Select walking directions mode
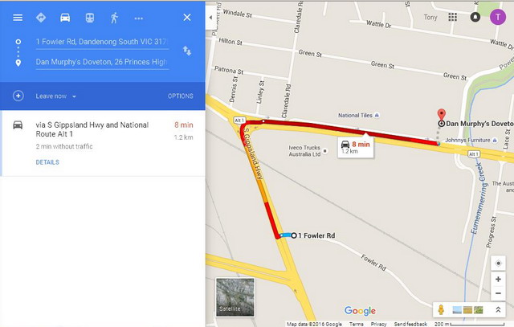 114,18
